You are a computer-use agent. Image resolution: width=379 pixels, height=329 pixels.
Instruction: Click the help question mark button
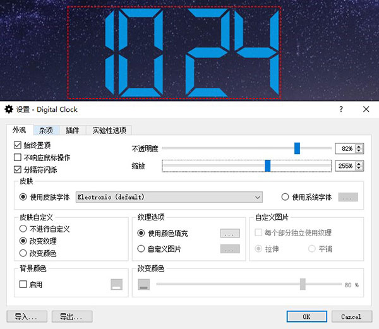[x=341, y=109]
